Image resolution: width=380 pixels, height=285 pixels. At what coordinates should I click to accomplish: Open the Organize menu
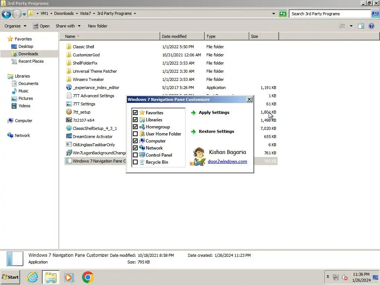point(15,26)
